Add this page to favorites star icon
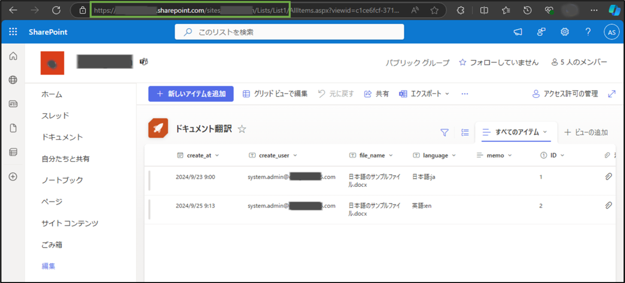Viewport: 625px width, 283px height. click(434, 10)
